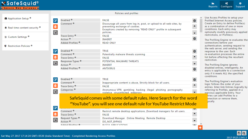Open the Configure tab

(x=227, y=5)
